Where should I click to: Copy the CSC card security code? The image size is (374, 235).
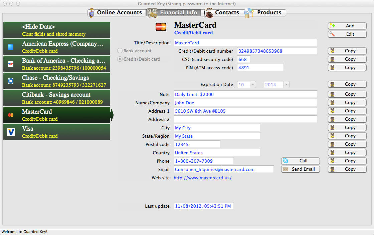(347, 59)
